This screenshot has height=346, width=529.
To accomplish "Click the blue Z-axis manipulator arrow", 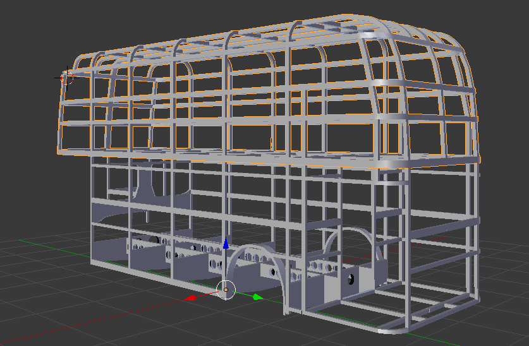I will (x=226, y=243).
